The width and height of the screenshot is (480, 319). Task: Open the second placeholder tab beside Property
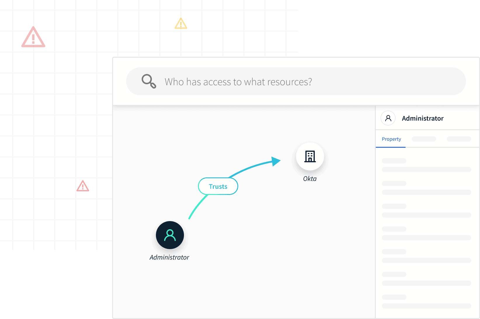(x=424, y=139)
